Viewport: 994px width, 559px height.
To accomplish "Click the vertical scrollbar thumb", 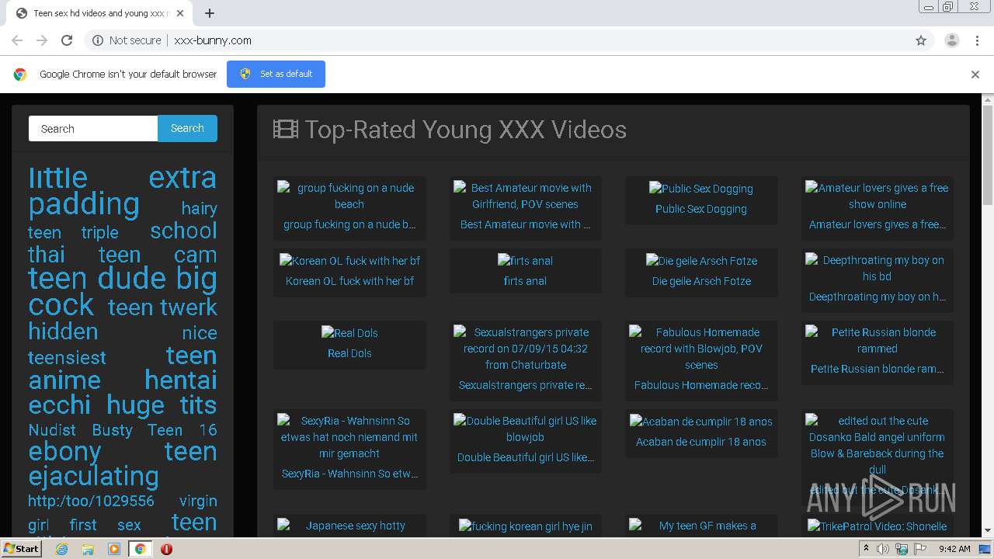I will (988, 155).
